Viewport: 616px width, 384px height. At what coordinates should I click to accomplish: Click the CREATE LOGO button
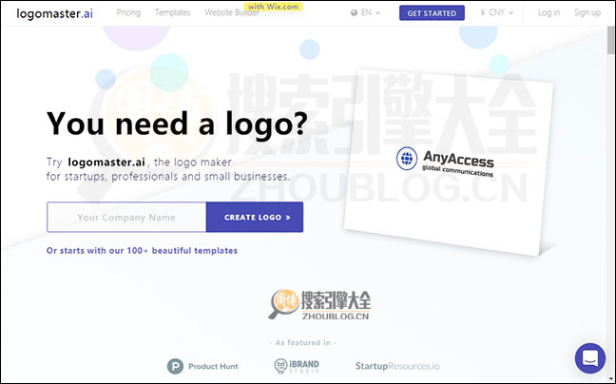[x=255, y=217]
